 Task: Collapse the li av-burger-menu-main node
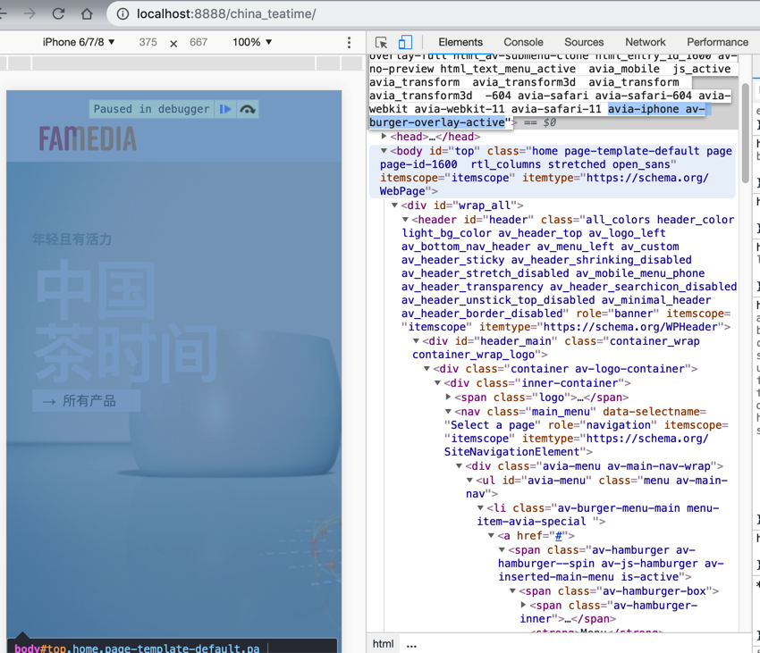(x=480, y=507)
